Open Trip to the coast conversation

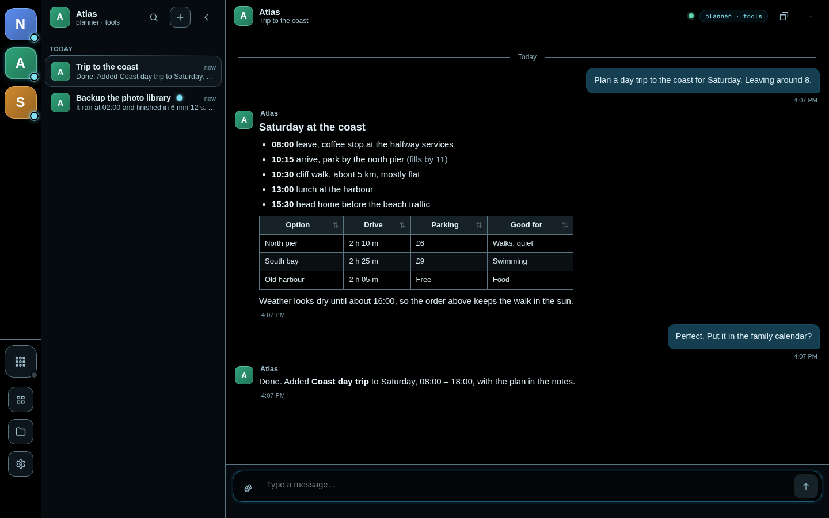(x=133, y=71)
